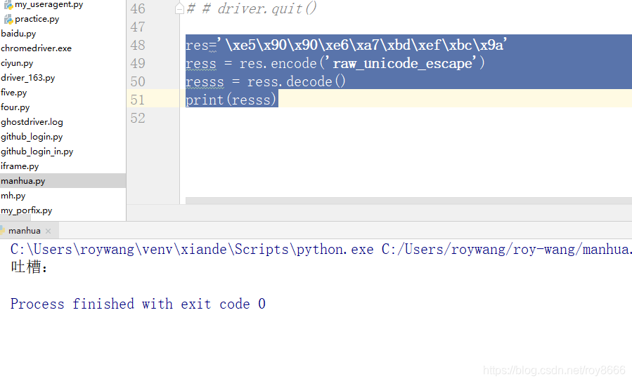
Task: Select the manhua run tab
Action: (24, 231)
